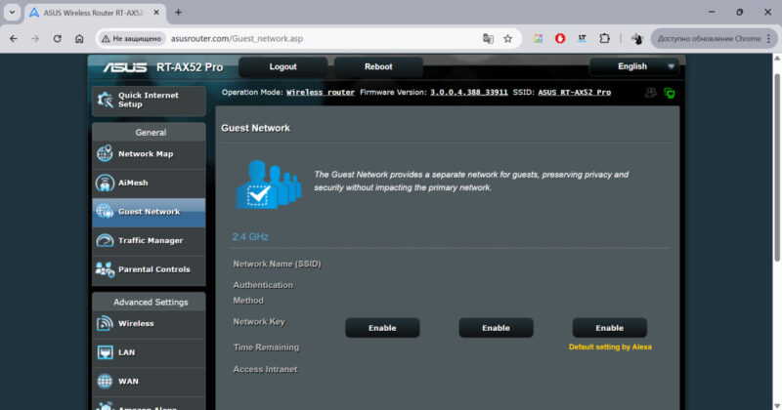The width and height of the screenshot is (782, 410).
Task: Bookmark this page with star icon
Action: tap(507, 38)
